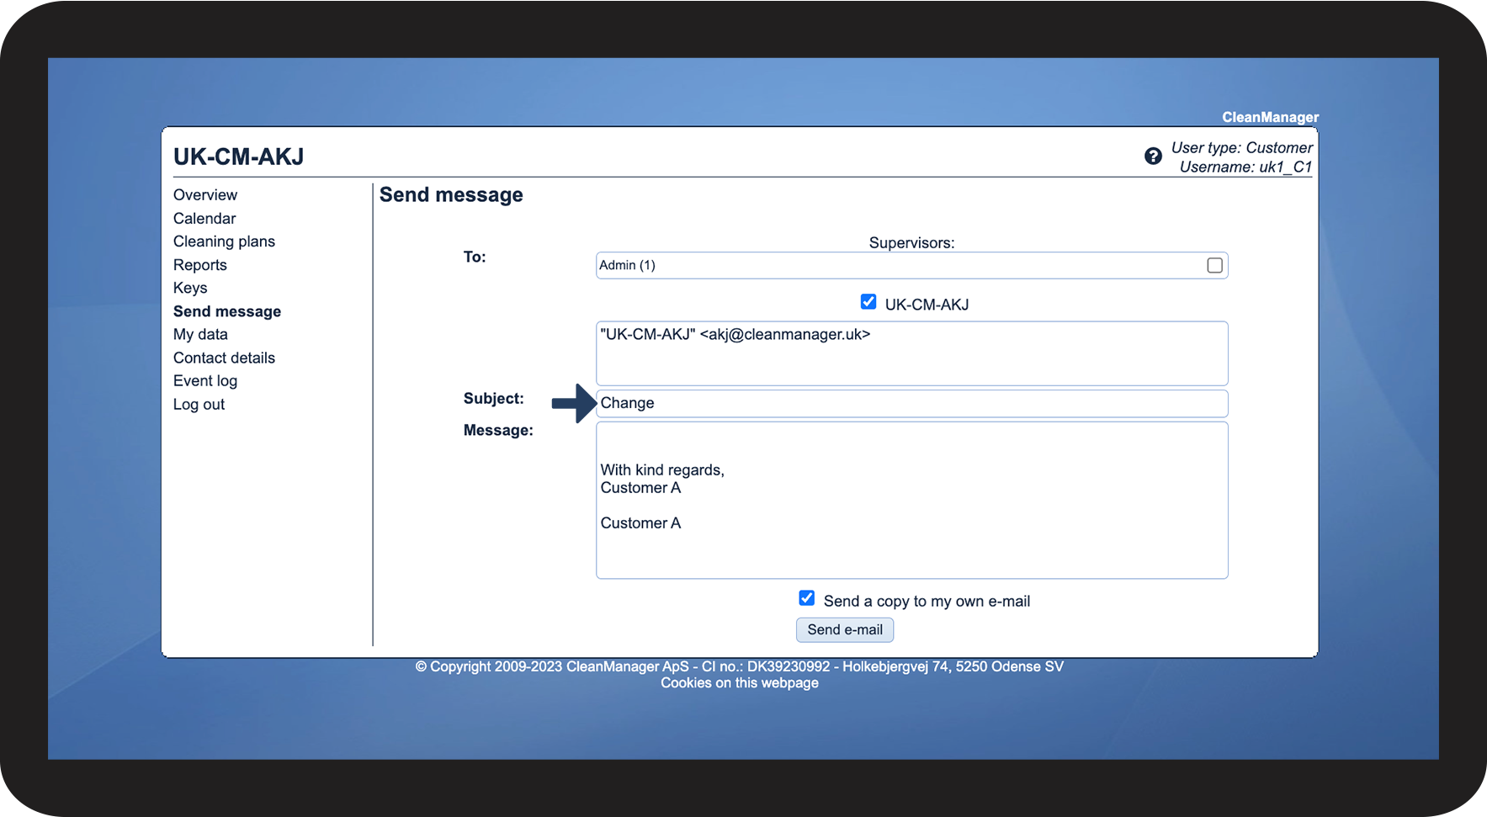Click the CleanManager brand text

pyautogui.click(x=1271, y=118)
